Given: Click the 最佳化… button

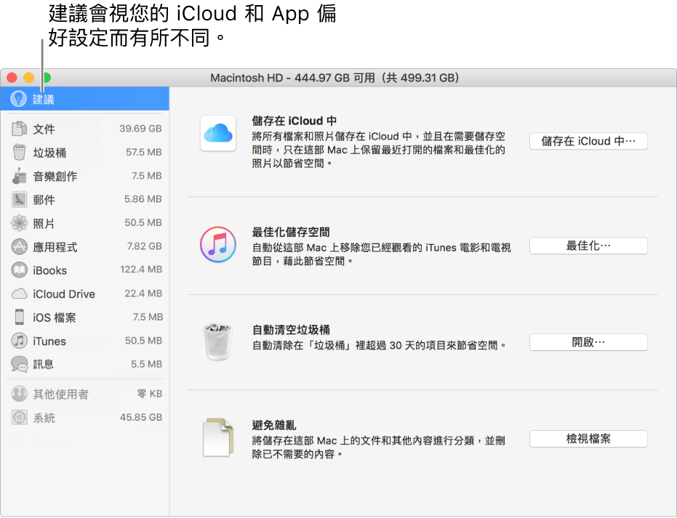Looking at the screenshot, I should coord(588,246).
